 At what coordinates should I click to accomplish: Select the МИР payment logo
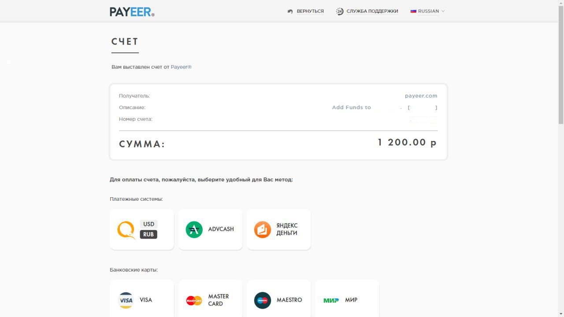331,300
